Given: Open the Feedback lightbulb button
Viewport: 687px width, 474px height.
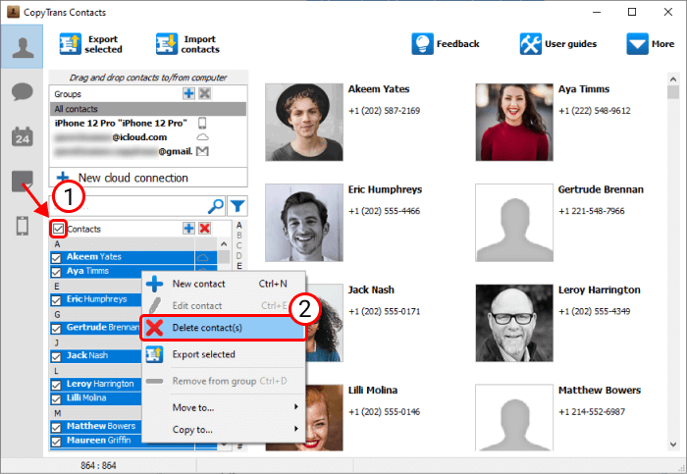Looking at the screenshot, I should tap(446, 44).
